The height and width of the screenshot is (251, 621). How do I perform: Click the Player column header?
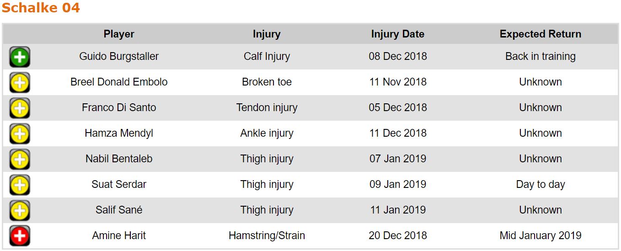point(119,34)
